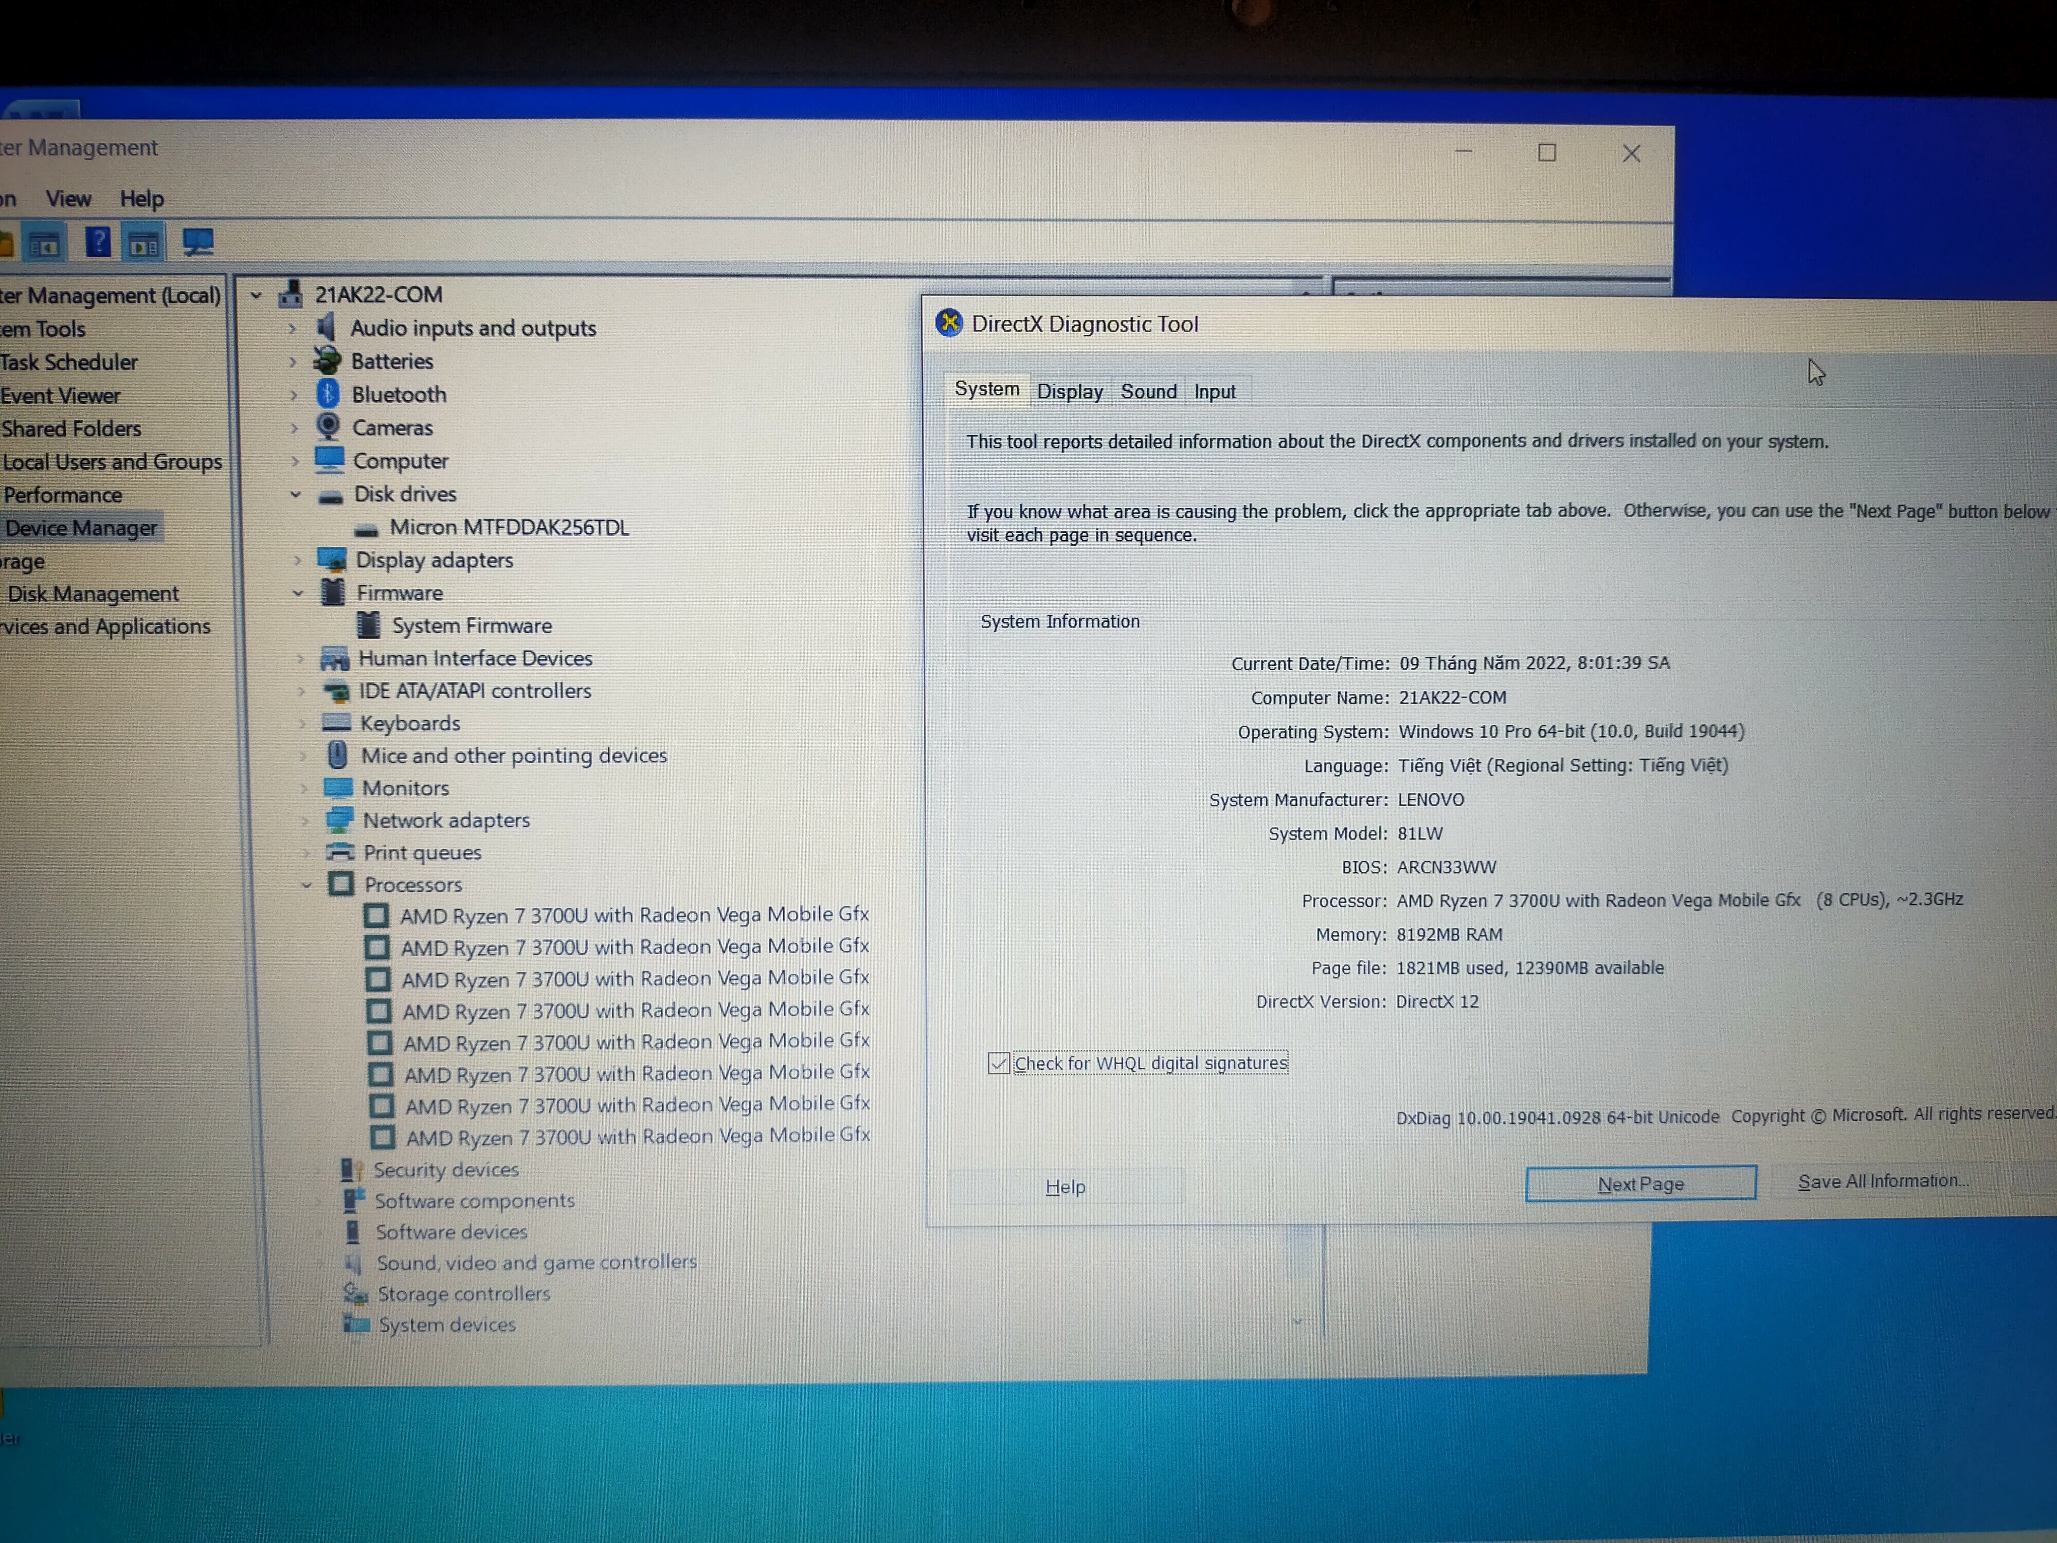Select Task Scheduler in left pane
Screen dimensions: 2057x1543
point(69,362)
